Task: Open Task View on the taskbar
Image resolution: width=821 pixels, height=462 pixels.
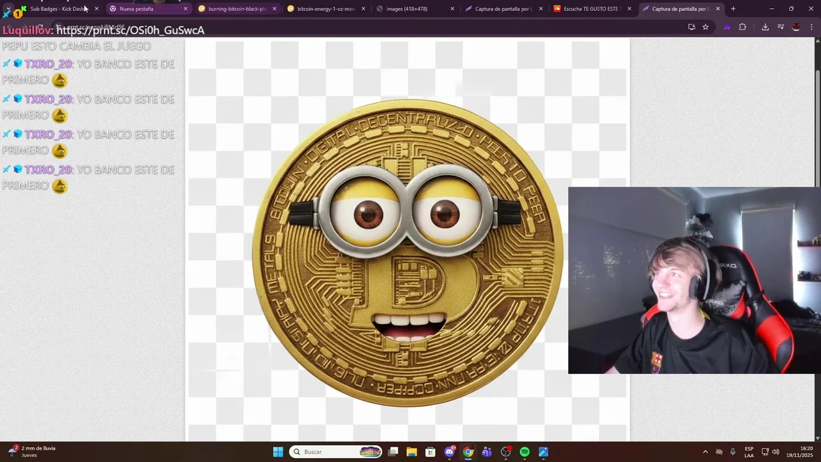Action: coord(393,452)
